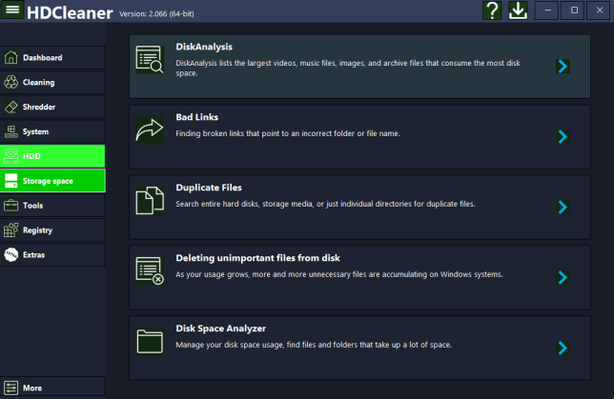This screenshot has width=614, height=399.
Task: Click the DiskAnalysis list-magnifier icon
Action: pos(150,59)
